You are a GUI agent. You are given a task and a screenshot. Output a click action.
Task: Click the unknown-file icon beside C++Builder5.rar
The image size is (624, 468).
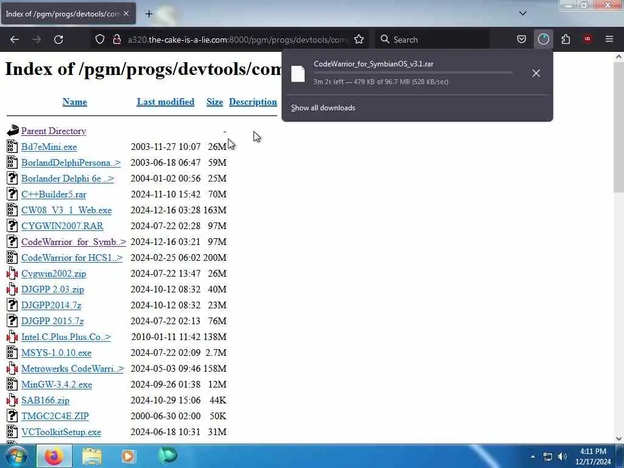pyautogui.click(x=12, y=194)
